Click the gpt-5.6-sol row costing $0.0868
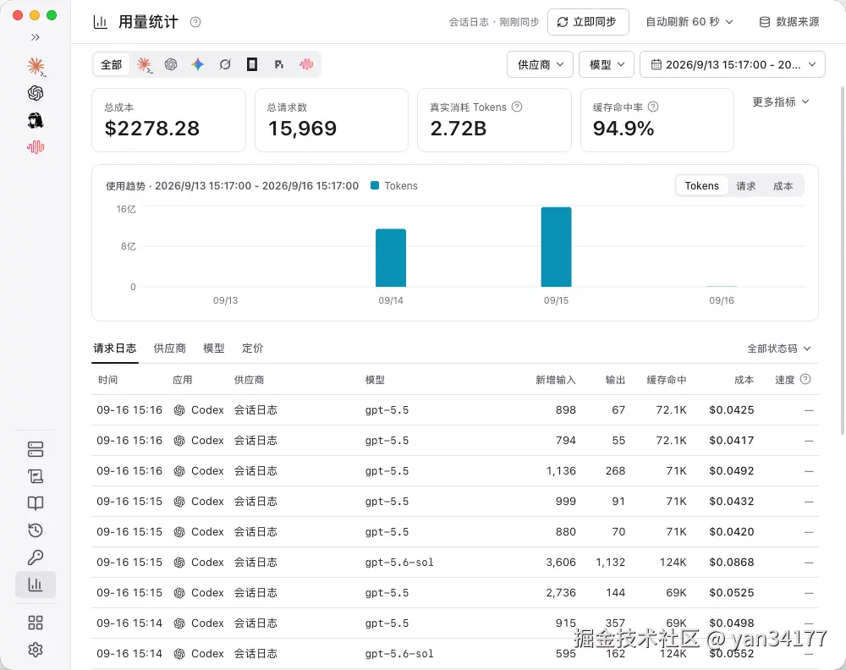The height and width of the screenshot is (670, 846). click(455, 562)
